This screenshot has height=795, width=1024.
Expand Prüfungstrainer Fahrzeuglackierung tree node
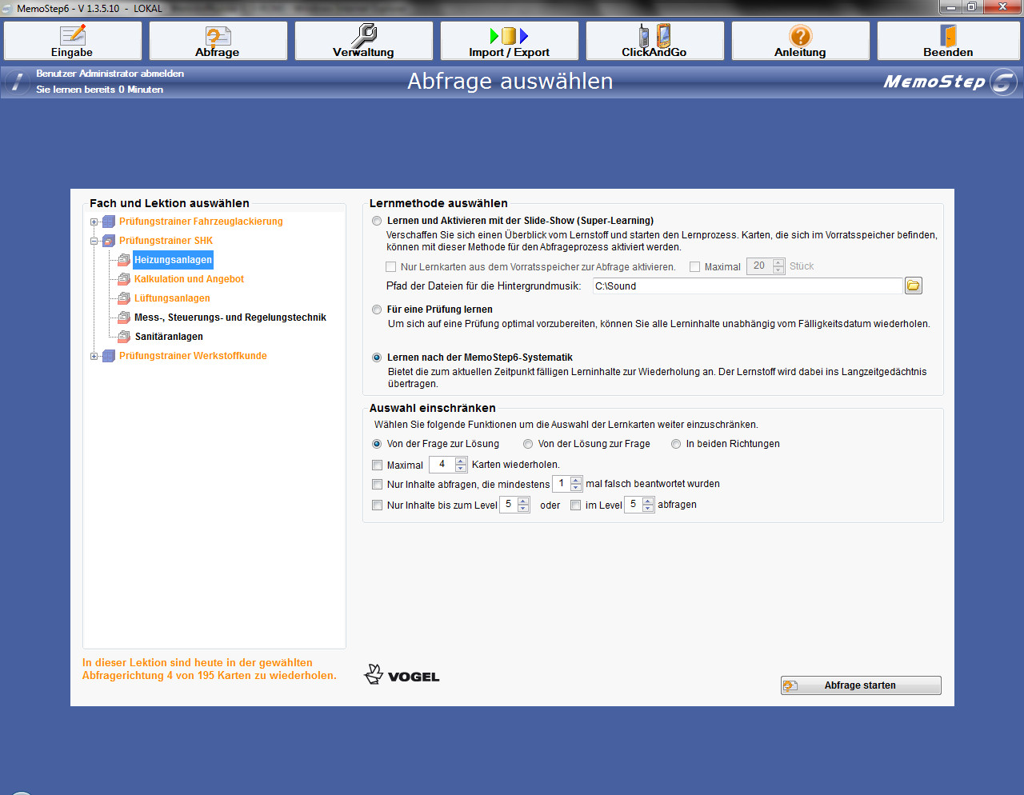(x=94, y=222)
